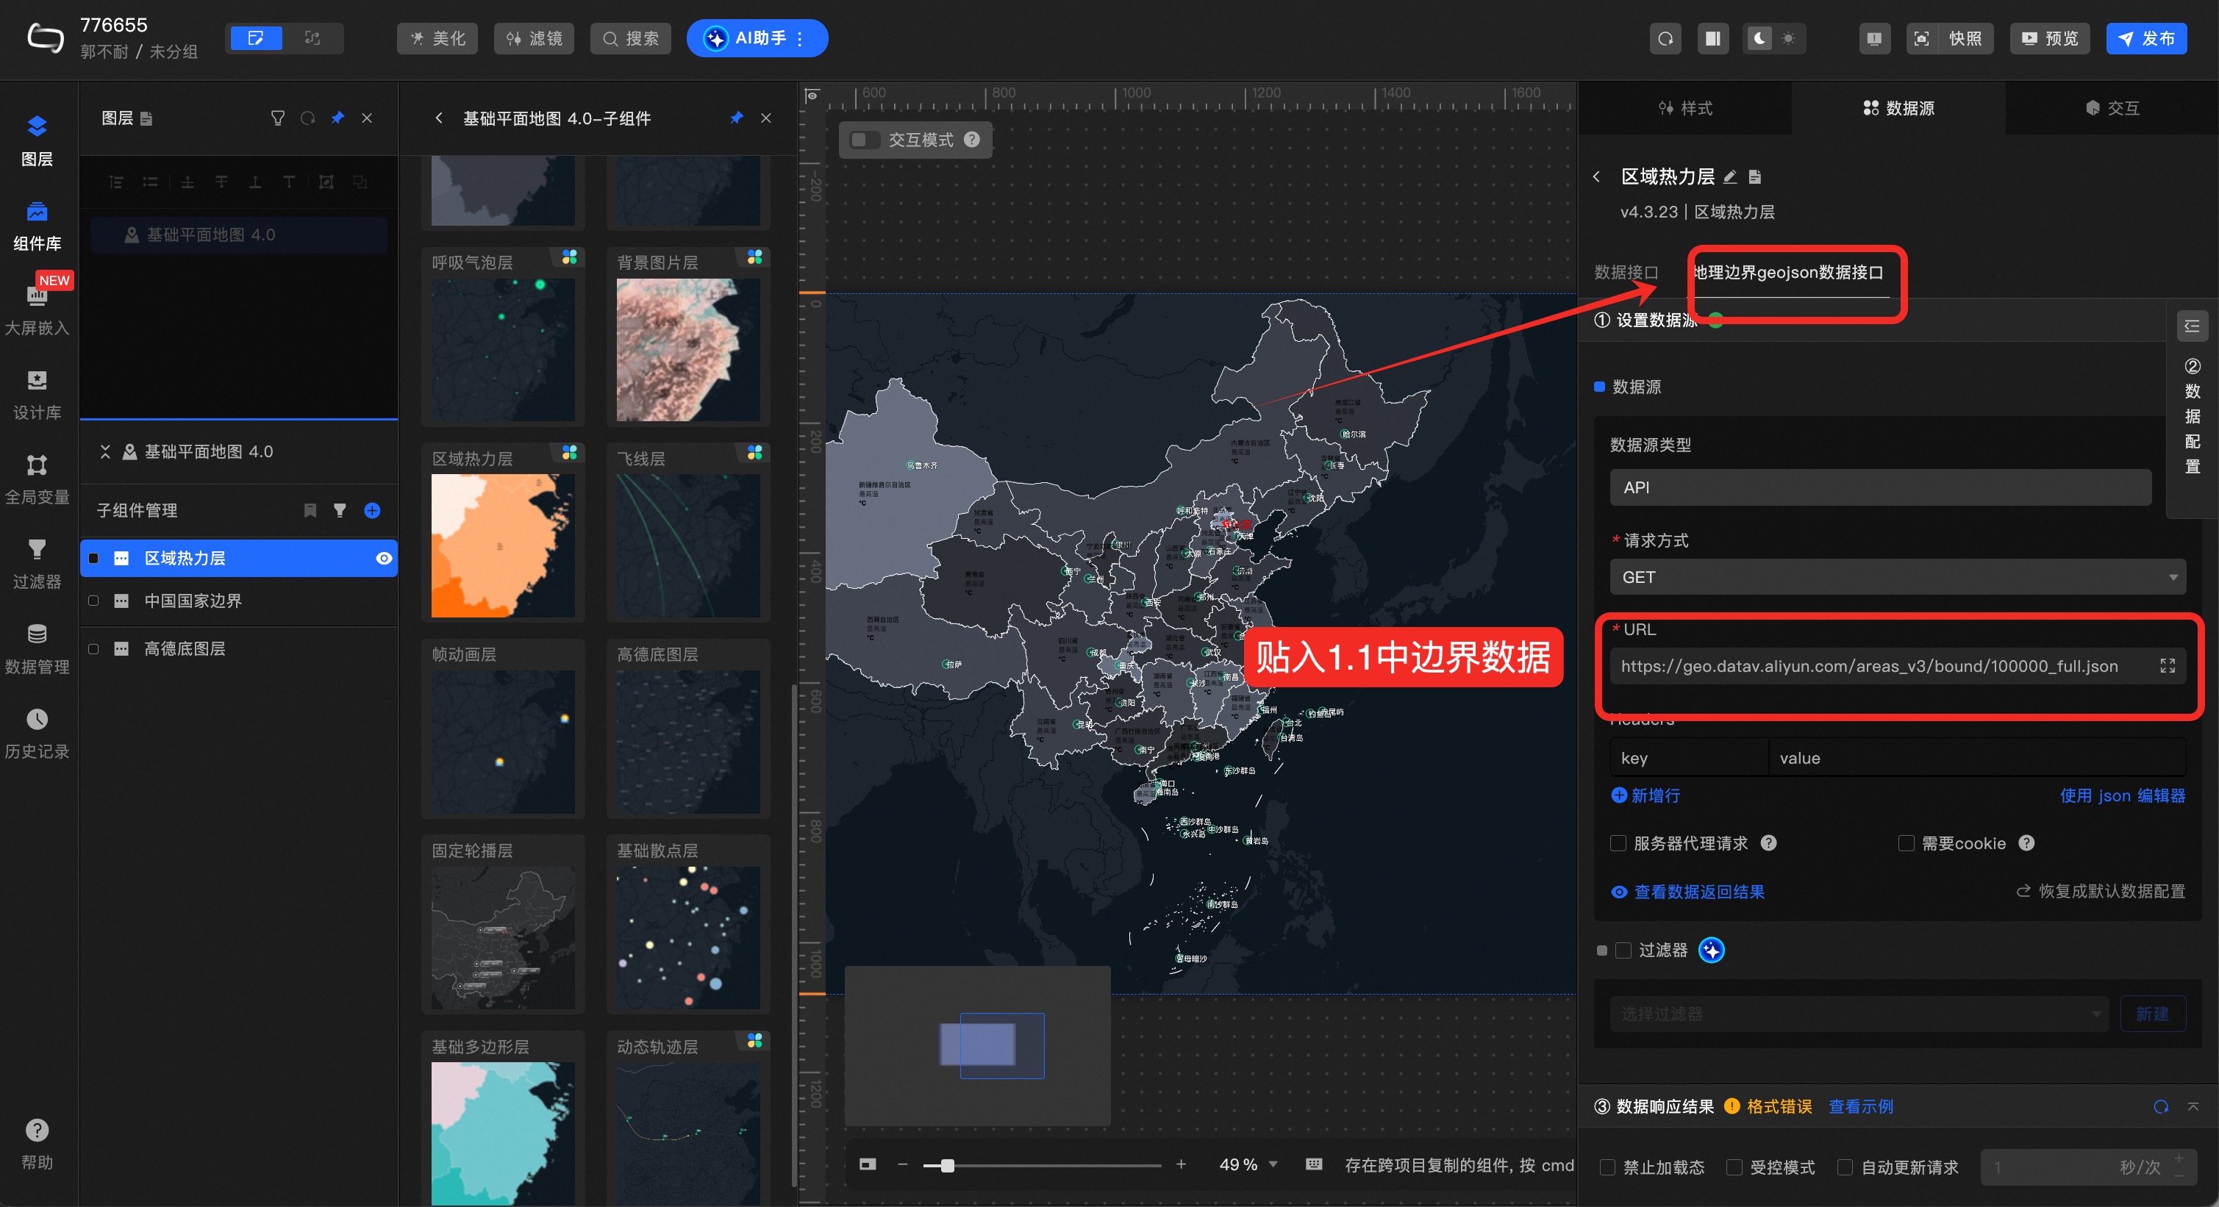Click the canvas zoom slider handle
This screenshot has width=2219, height=1207.
[947, 1165]
